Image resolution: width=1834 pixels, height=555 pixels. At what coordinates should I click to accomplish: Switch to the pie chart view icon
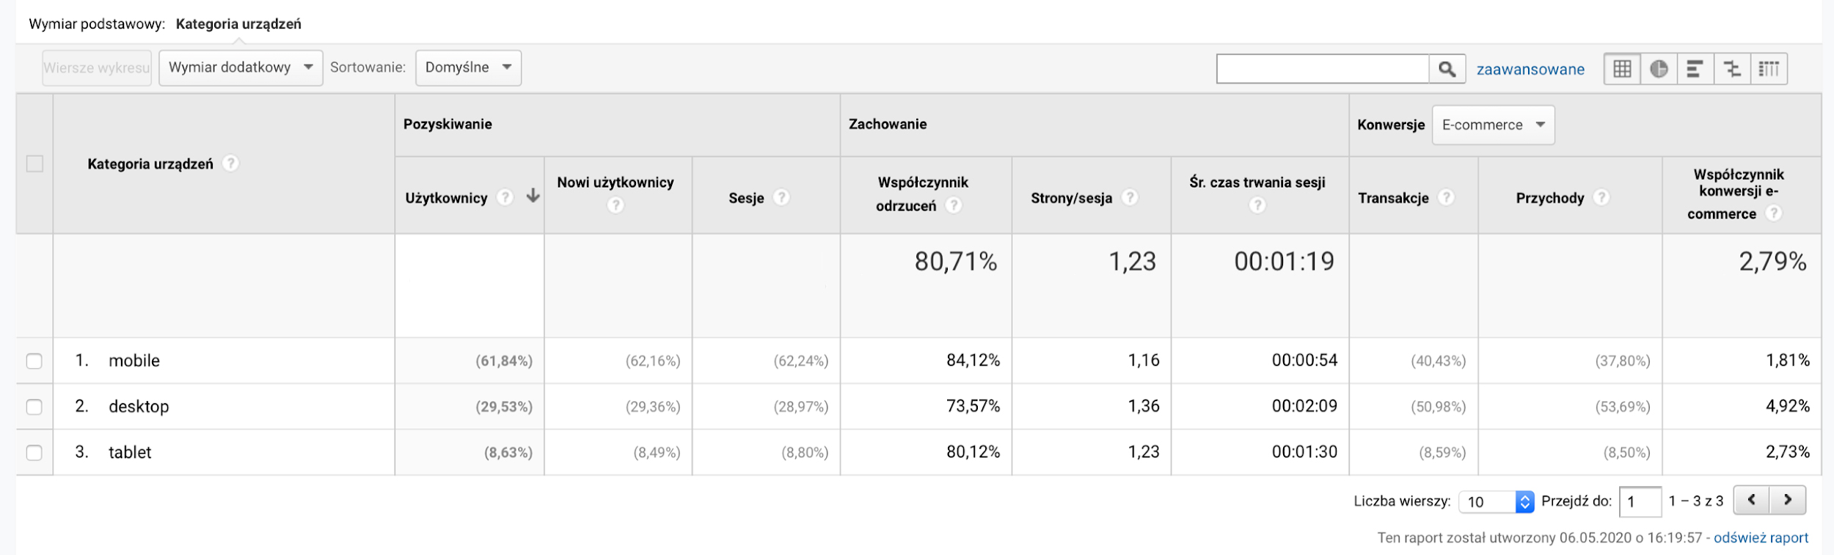point(1659,69)
